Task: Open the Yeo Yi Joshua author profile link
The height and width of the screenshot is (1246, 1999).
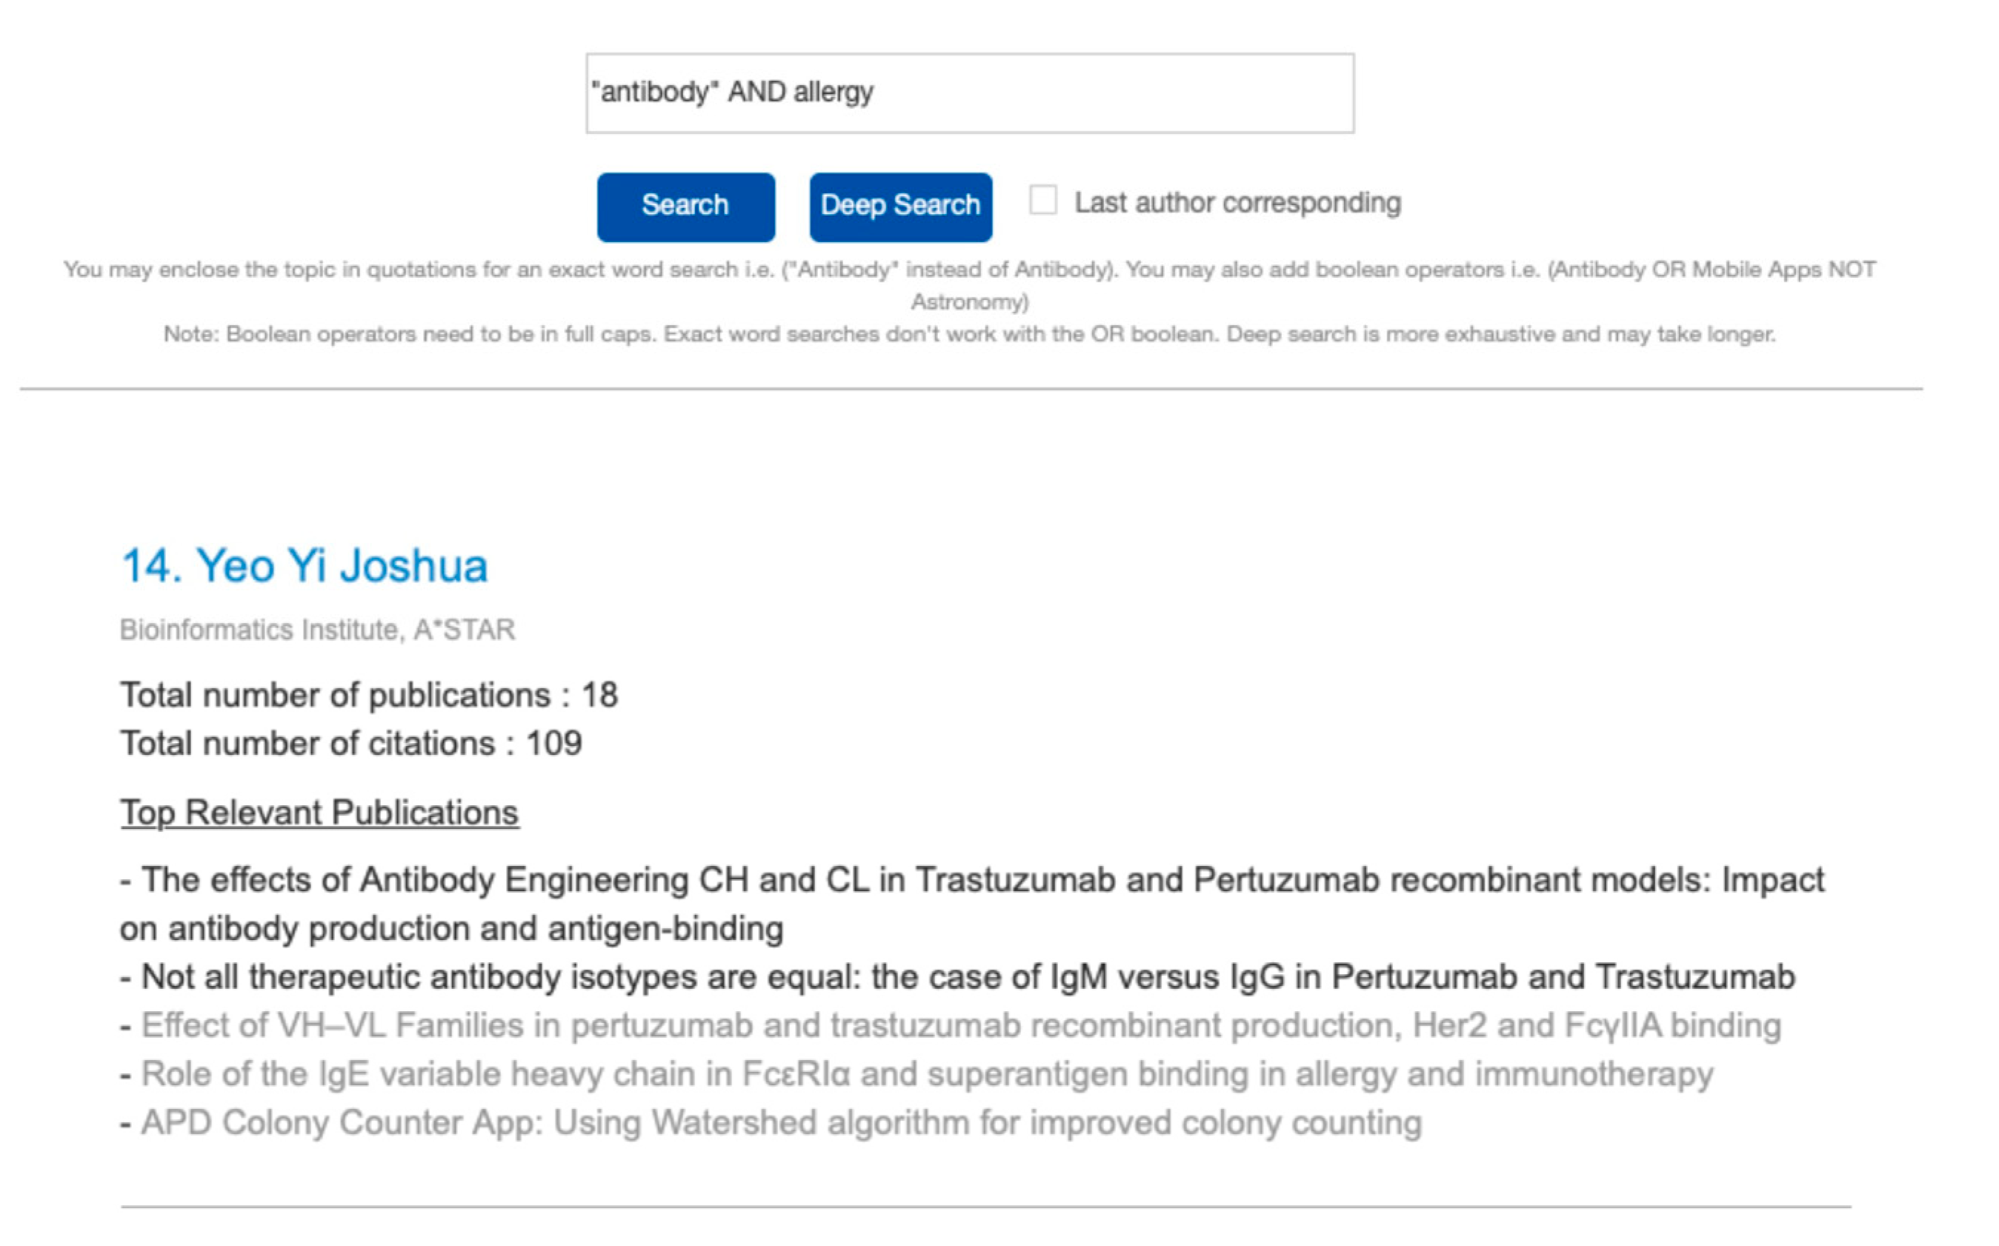Action: coord(304,566)
